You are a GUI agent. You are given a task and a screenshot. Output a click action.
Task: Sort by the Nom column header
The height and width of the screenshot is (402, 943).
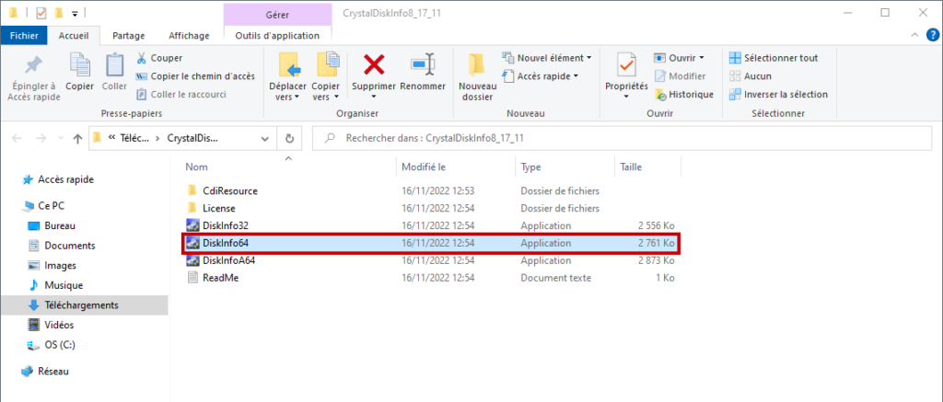click(197, 167)
